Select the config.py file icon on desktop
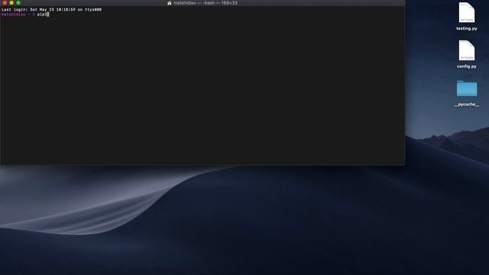The width and height of the screenshot is (489, 275). [467, 50]
